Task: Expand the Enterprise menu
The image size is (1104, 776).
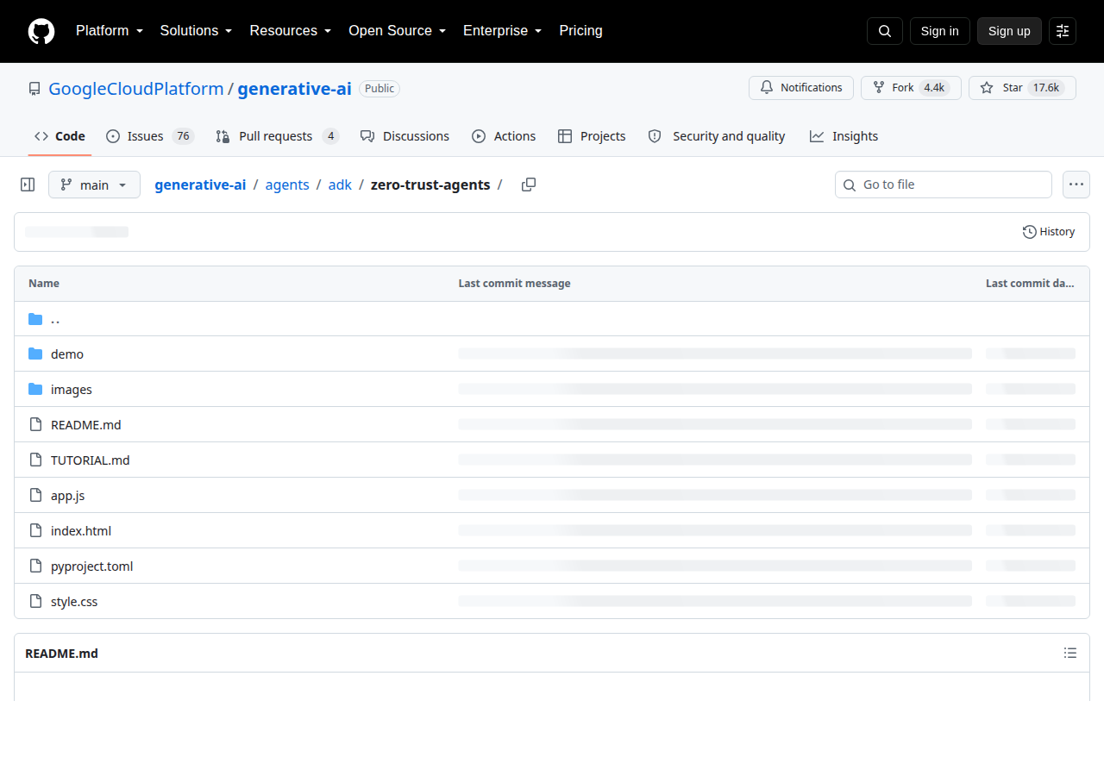Action: pyautogui.click(x=502, y=31)
